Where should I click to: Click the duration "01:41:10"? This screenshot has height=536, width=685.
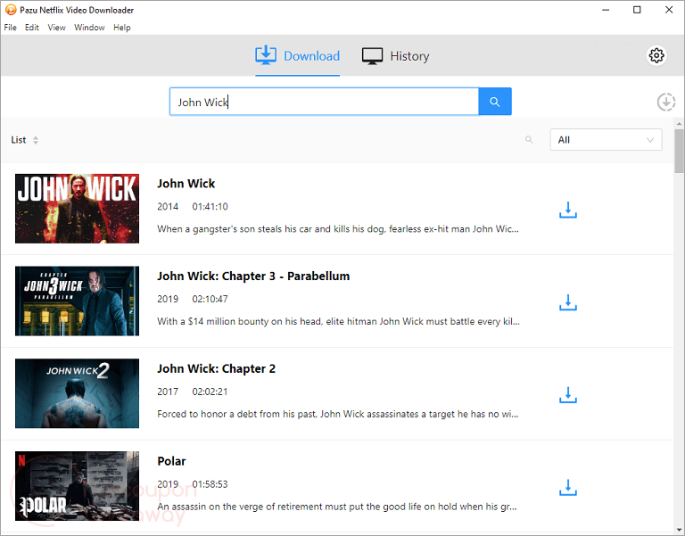210,207
